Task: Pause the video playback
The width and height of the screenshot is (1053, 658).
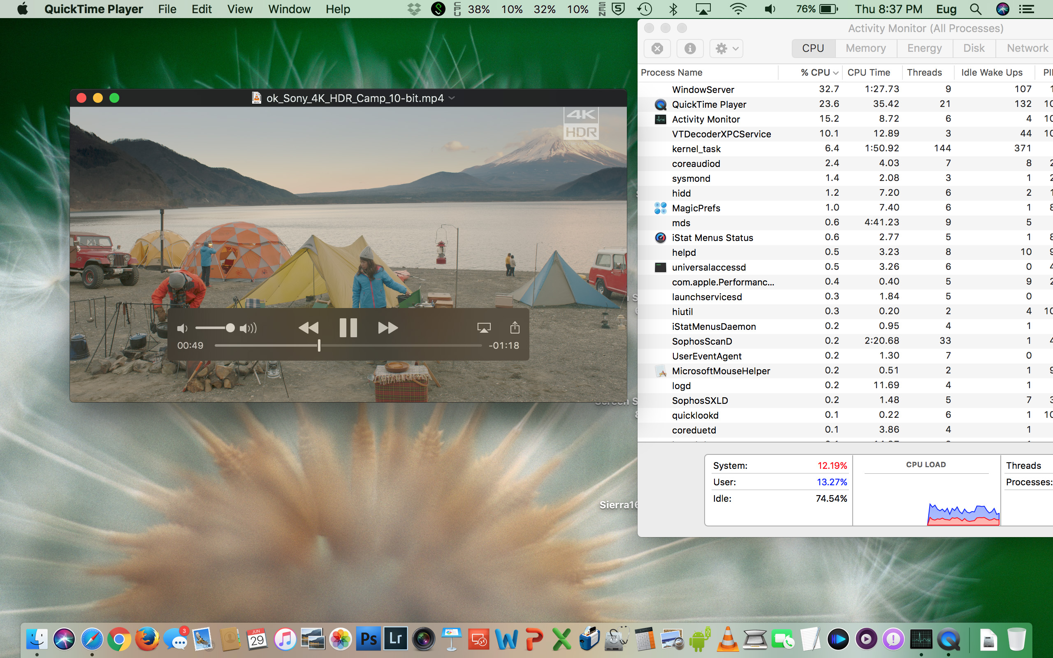Action: click(348, 328)
